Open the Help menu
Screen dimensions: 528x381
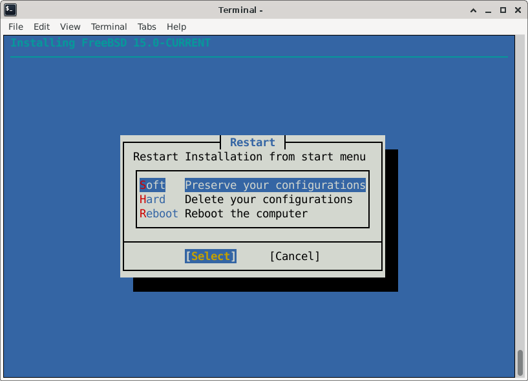click(x=176, y=27)
